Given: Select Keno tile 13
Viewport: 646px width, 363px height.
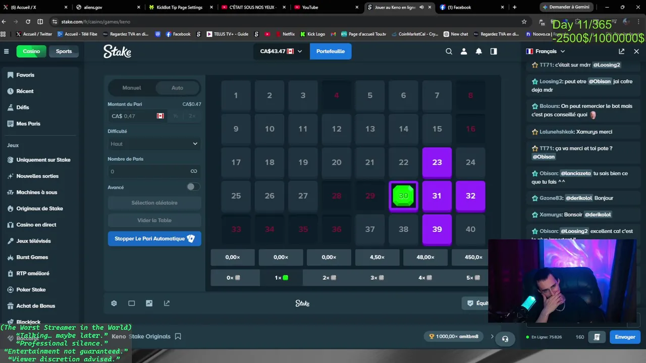Looking at the screenshot, I should click(x=370, y=129).
